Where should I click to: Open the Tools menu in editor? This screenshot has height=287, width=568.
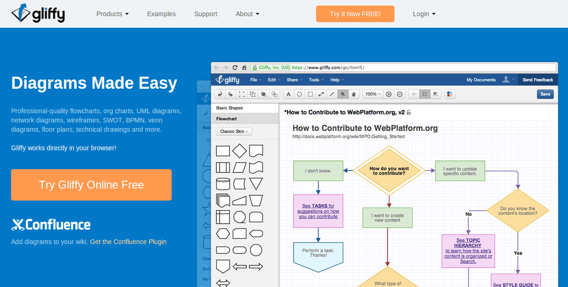pyautogui.click(x=316, y=79)
